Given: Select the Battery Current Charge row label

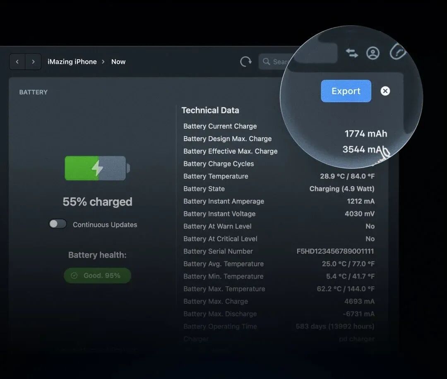Looking at the screenshot, I should pyautogui.click(x=220, y=126).
